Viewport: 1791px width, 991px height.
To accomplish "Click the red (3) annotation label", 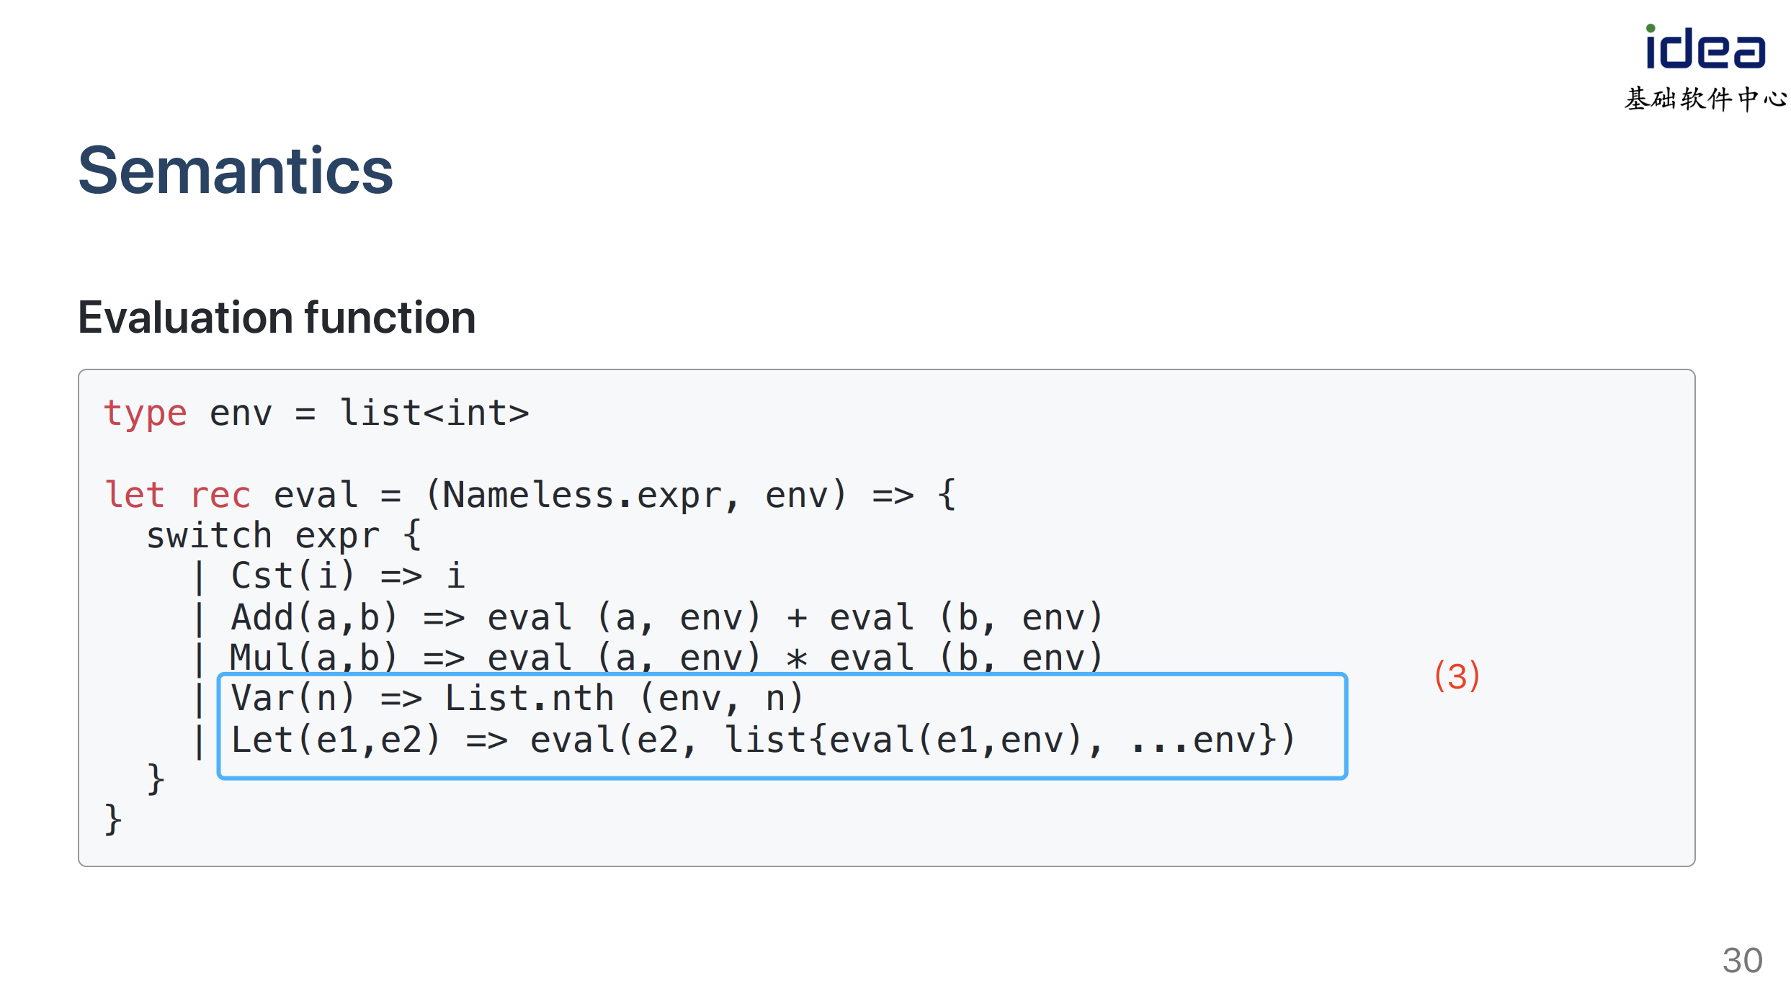I will click(1457, 676).
